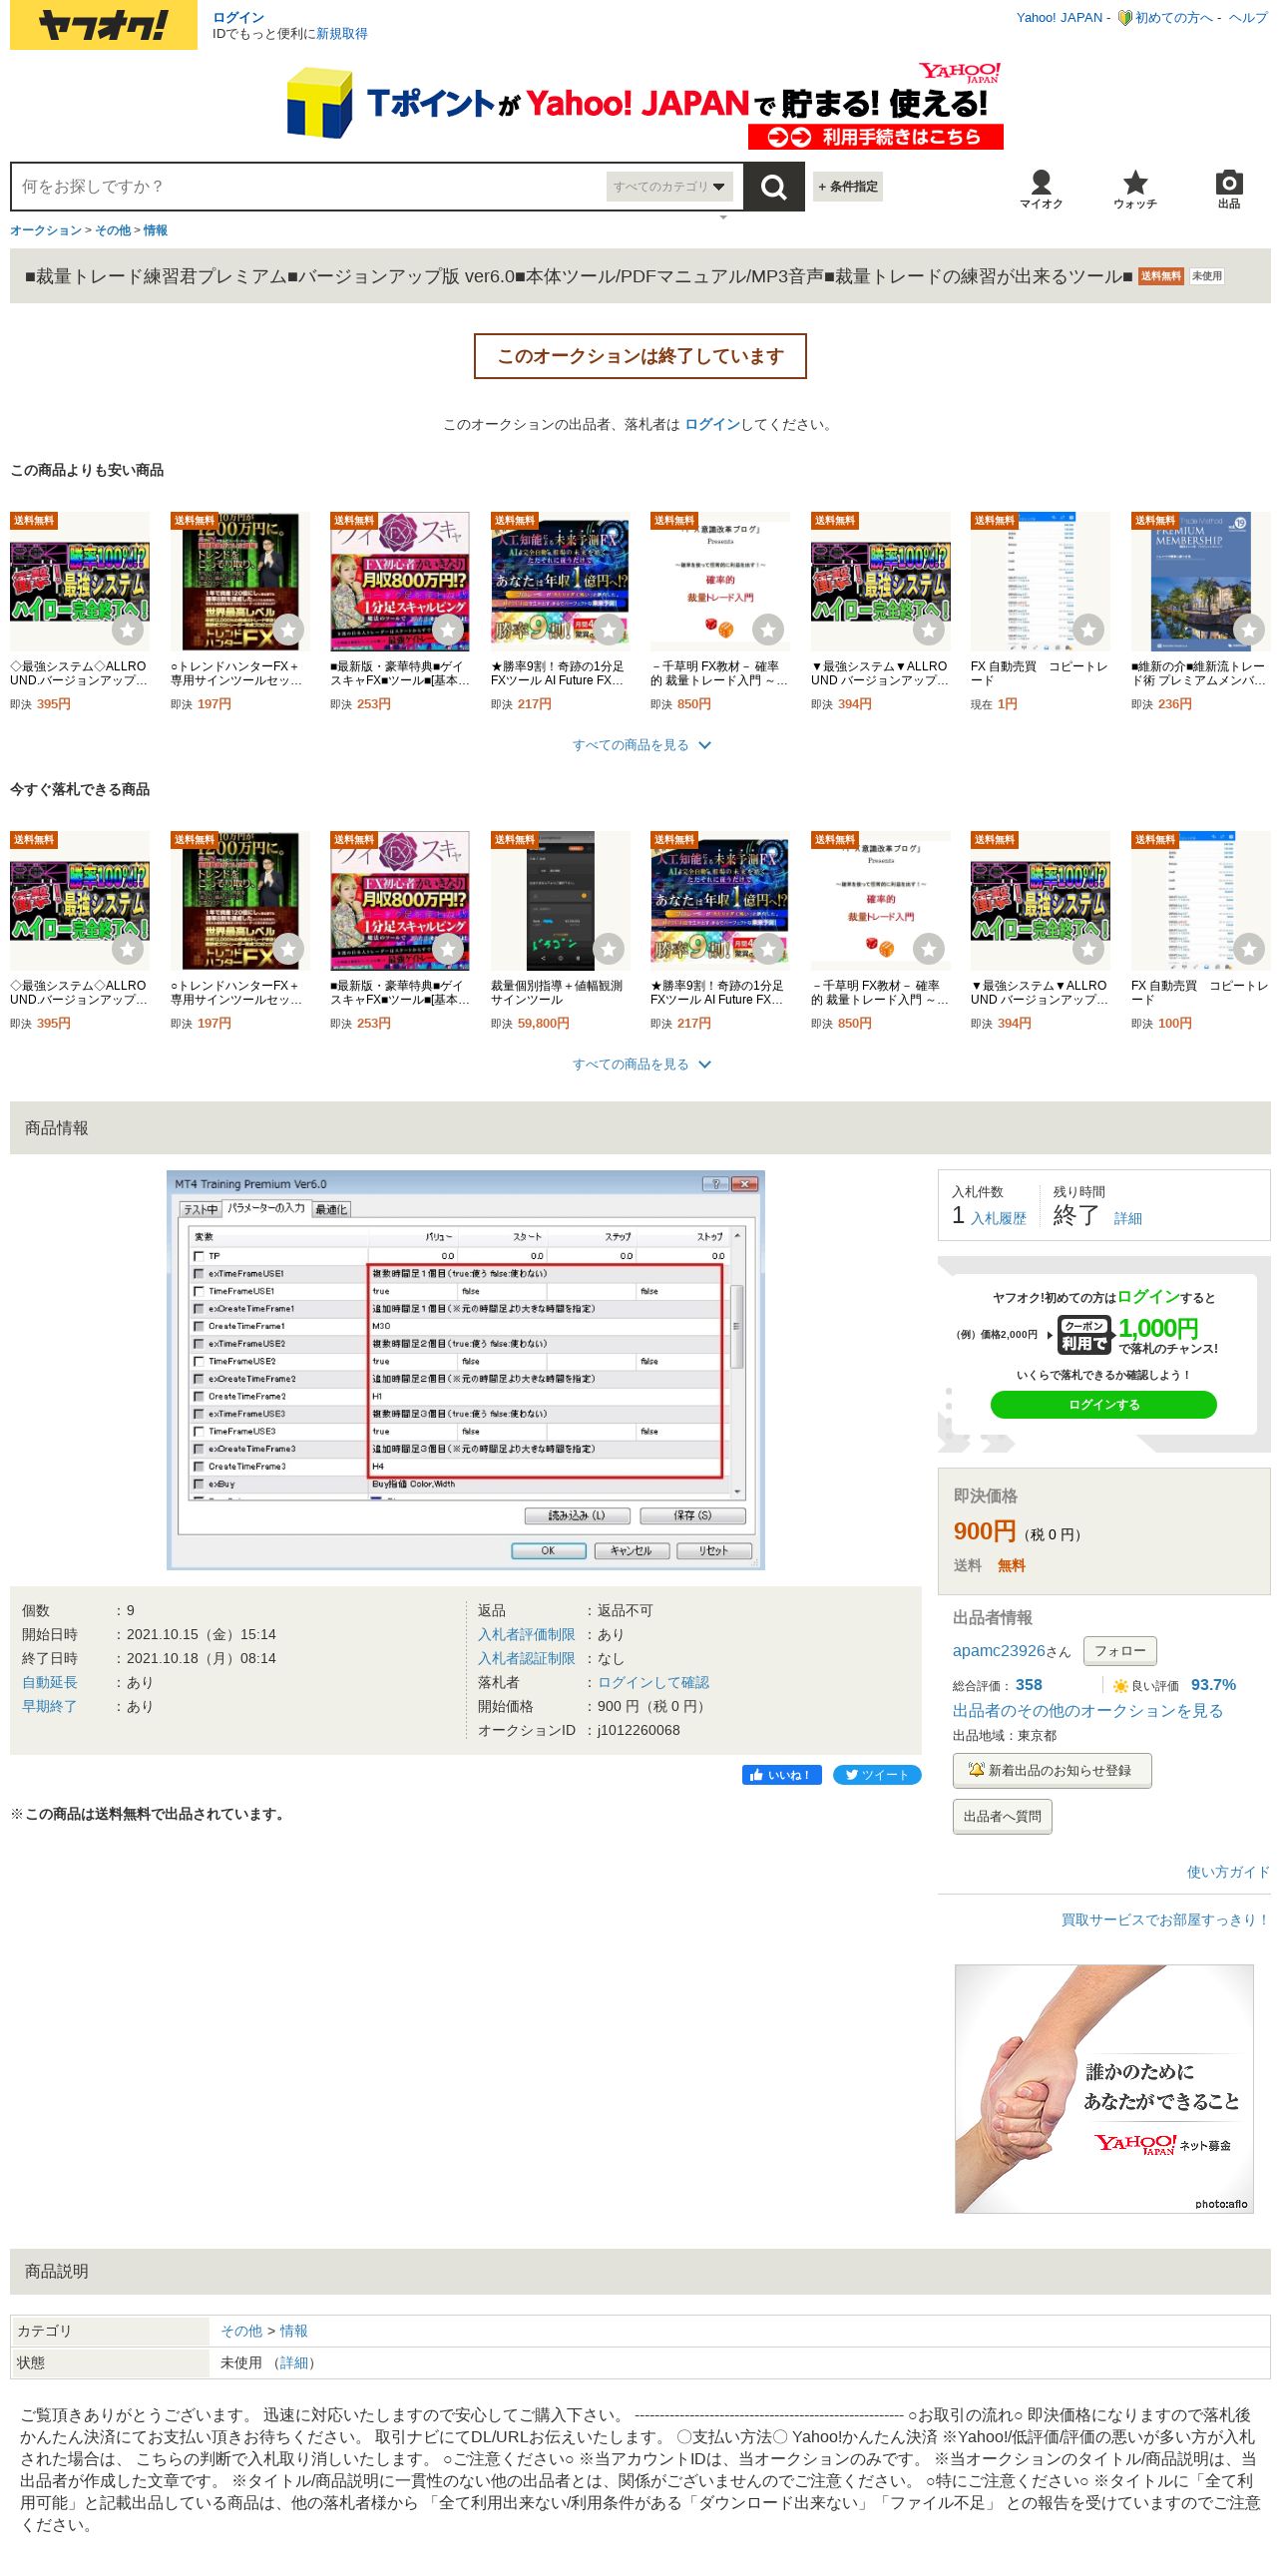Click the MT4 Training Premium product image
This screenshot has width=1281, height=2562.
coord(465,1370)
